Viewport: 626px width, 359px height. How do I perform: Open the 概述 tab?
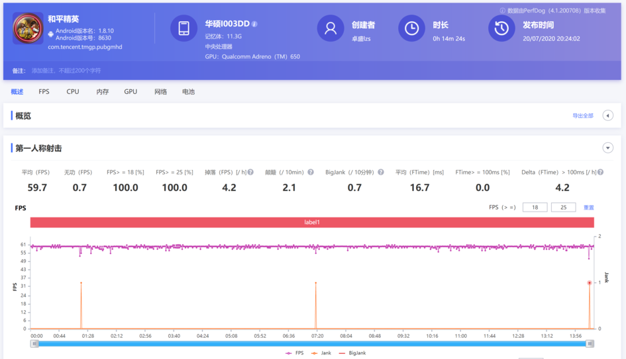[17, 92]
